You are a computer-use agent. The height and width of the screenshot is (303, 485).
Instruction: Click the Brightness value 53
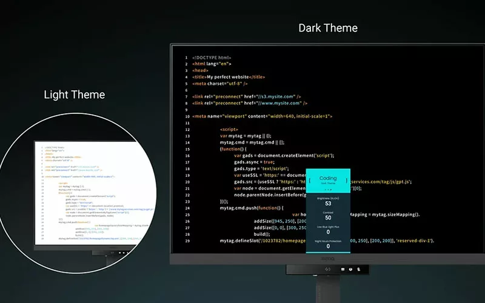(328, 204)
